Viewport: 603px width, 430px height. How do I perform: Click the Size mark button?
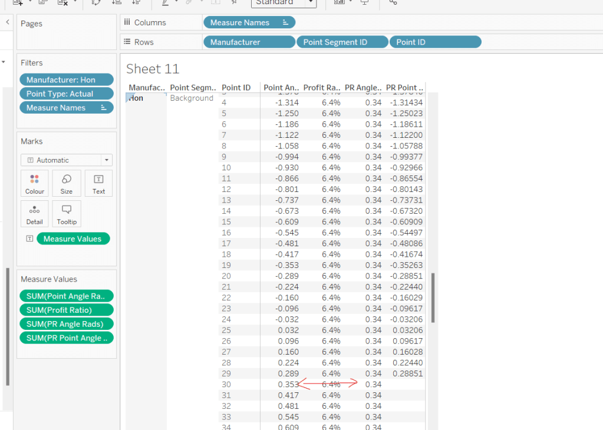67,183
